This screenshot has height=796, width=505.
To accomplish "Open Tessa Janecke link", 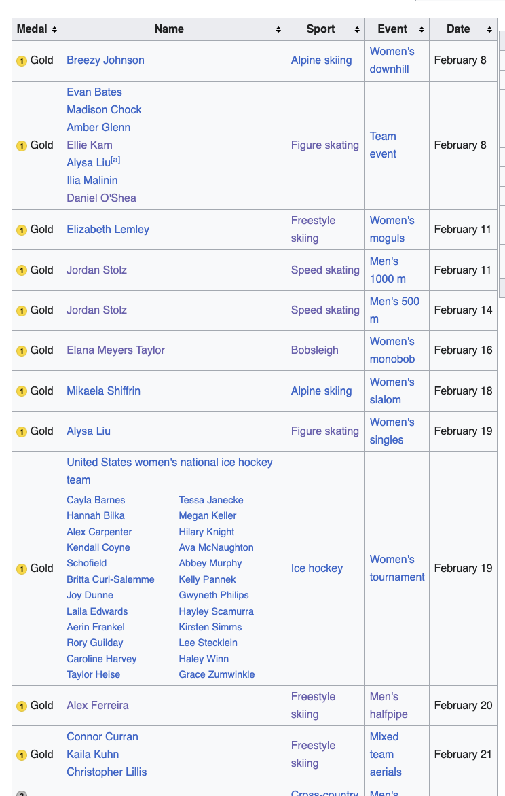I will (210, 500).
